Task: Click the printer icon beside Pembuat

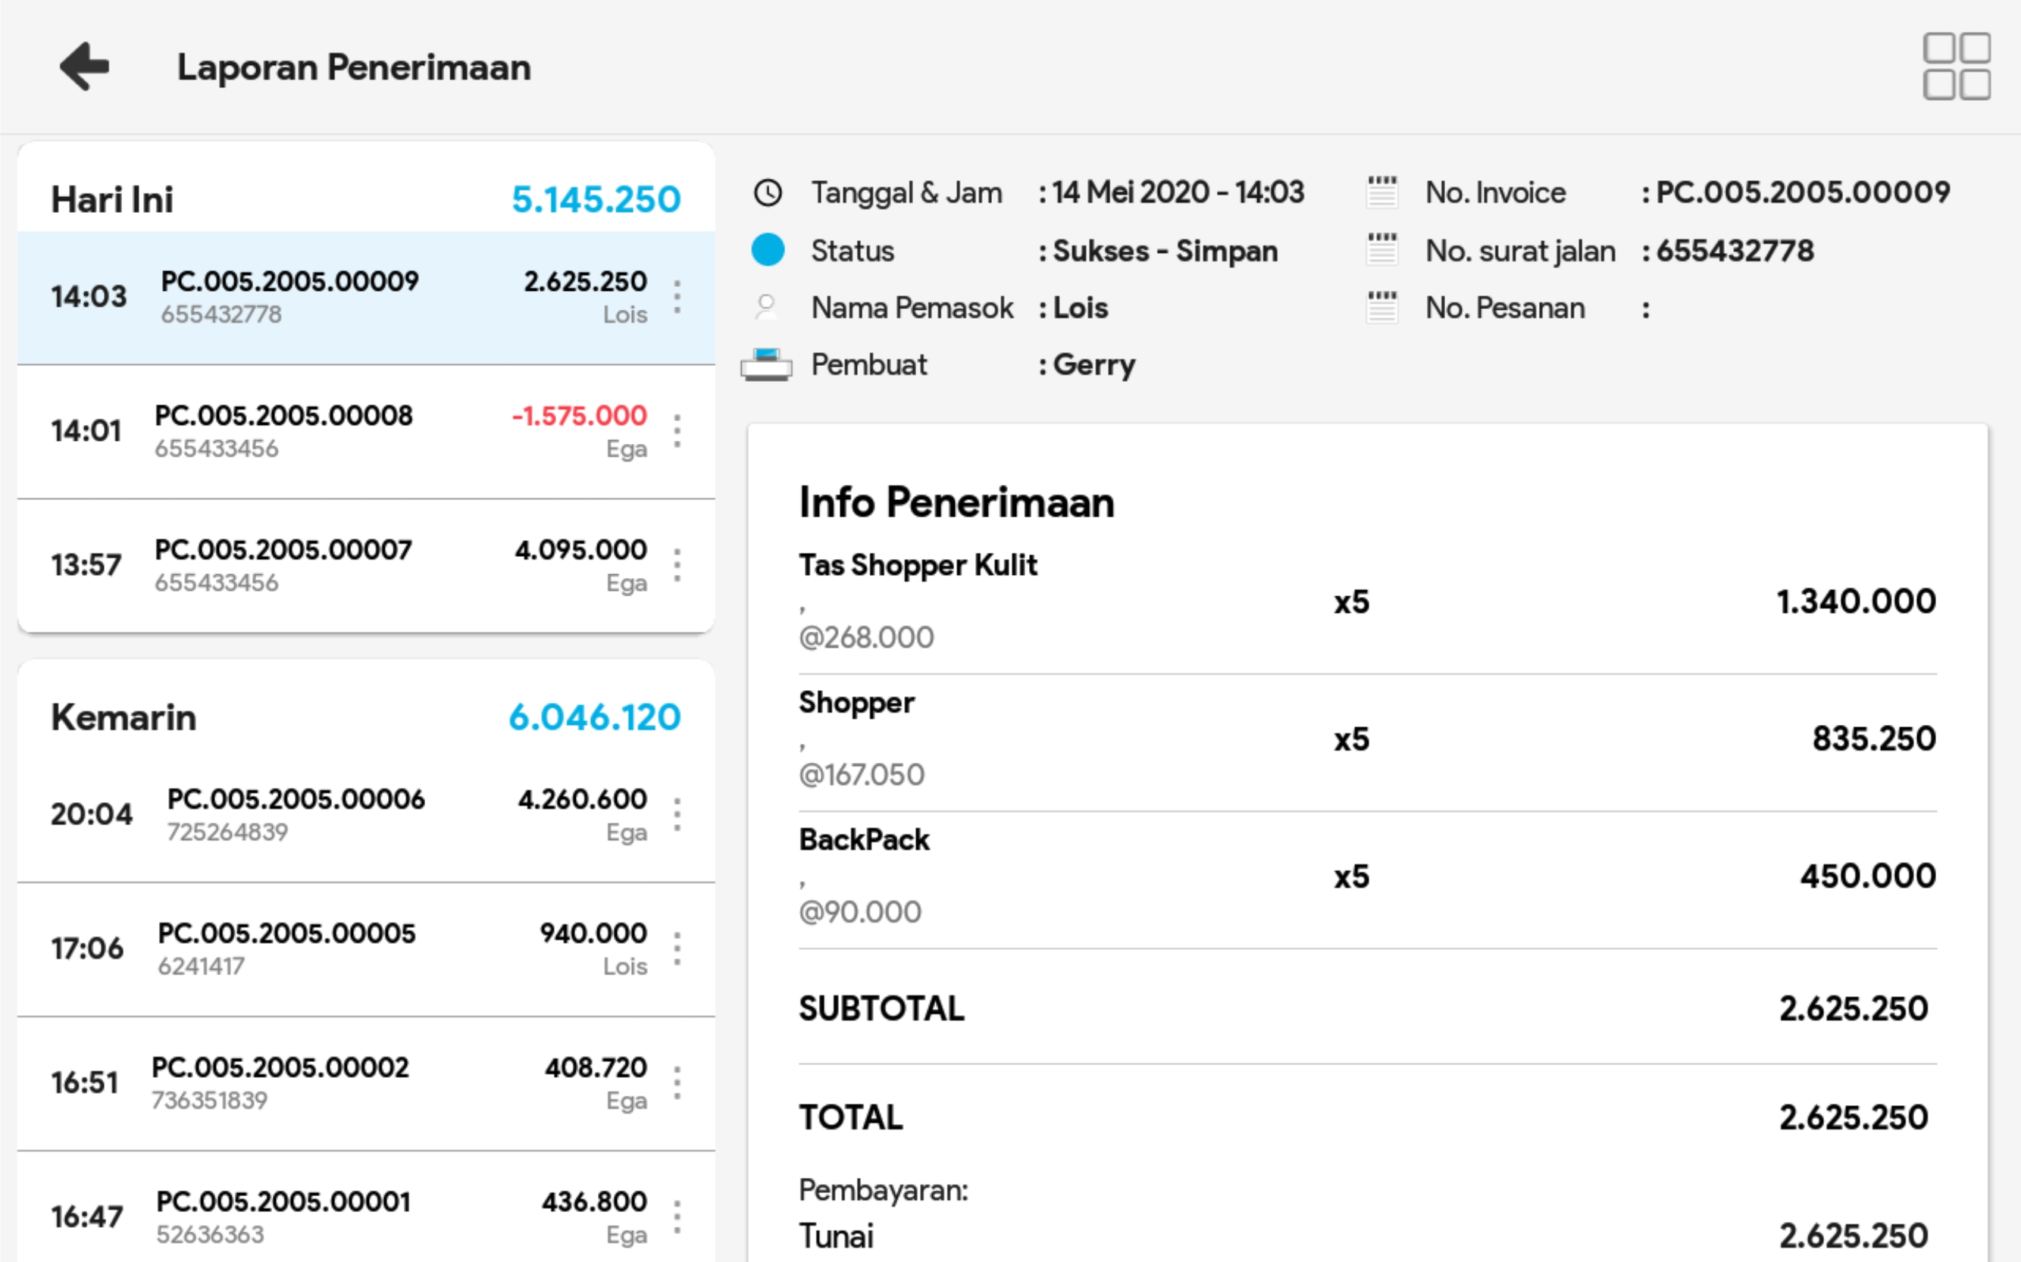Action: click(x=765, y=365)
